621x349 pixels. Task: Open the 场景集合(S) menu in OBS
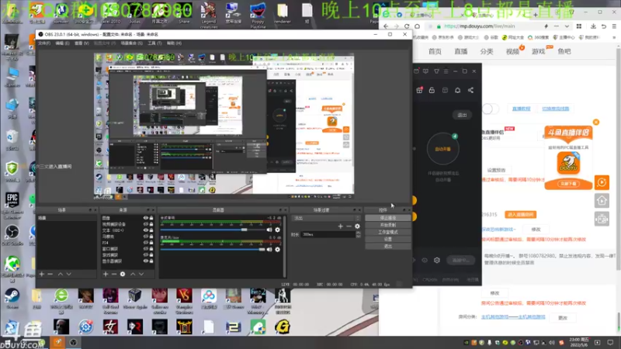coord(131,43)
